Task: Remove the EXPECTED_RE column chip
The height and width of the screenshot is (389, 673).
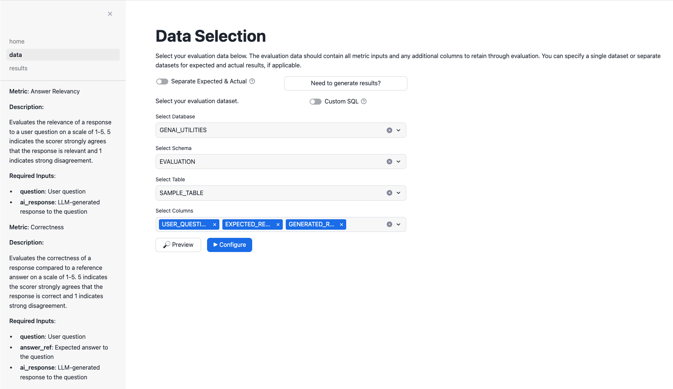Action: (x=278, y=224)
